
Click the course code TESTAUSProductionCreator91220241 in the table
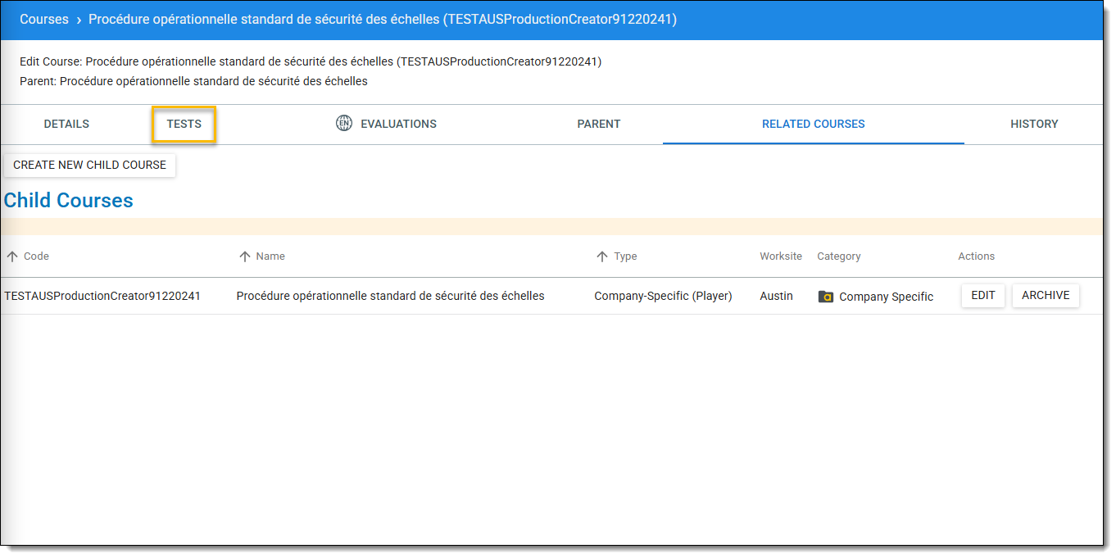pos(102,296)
